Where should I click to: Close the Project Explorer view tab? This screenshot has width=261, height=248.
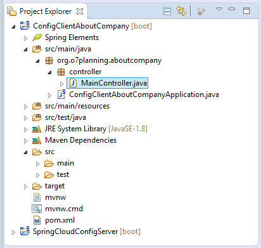coord(80,11)
